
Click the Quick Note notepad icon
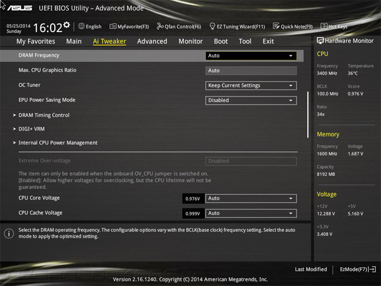click(276, 26)
